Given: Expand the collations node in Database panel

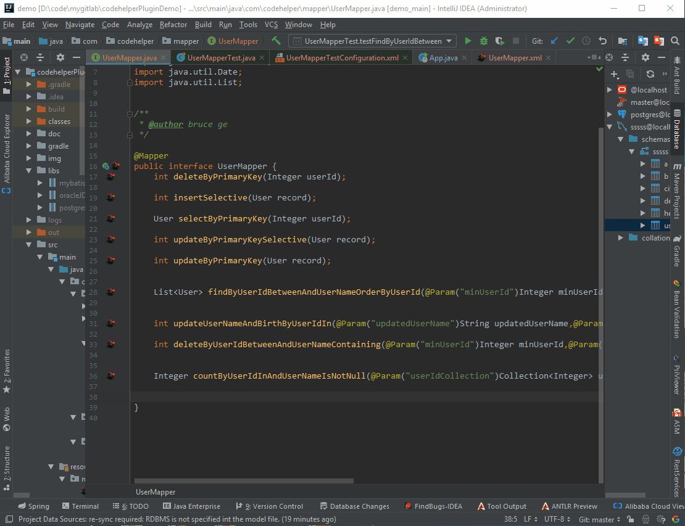Looking at the screenshot, I should click(x=621, y=238).
